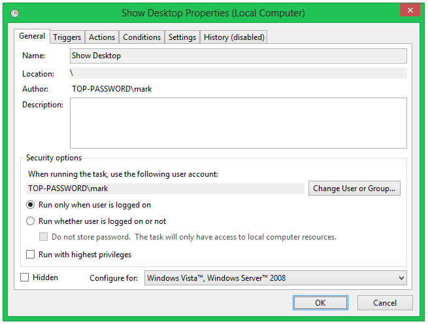Viewport: 428px width, 324px height.
Task: Open the Triggers tab
Action: [x=67, y=37]
